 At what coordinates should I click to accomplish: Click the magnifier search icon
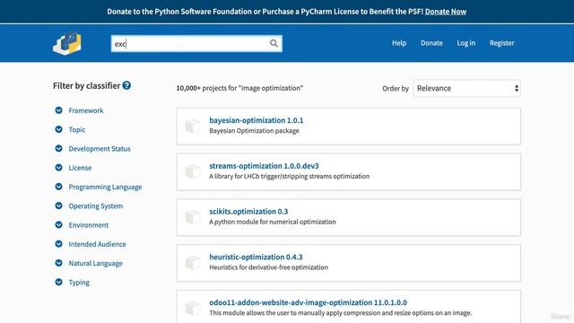click(x=274, y=43)
